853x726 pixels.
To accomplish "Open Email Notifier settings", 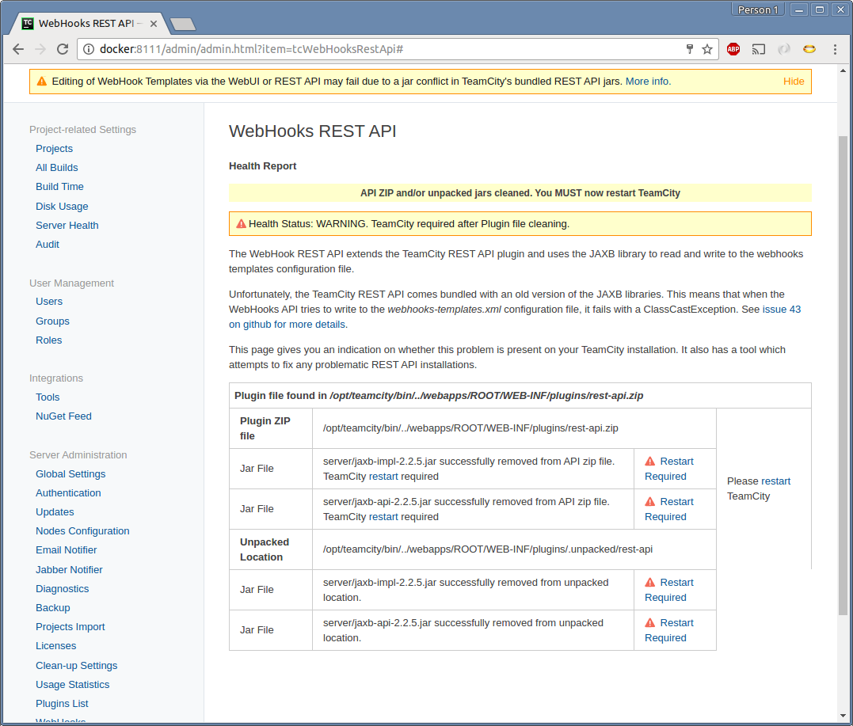I will pyautogui.click(x=66, y=549).
